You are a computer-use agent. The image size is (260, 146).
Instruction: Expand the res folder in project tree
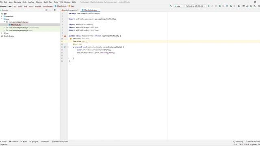2,33
